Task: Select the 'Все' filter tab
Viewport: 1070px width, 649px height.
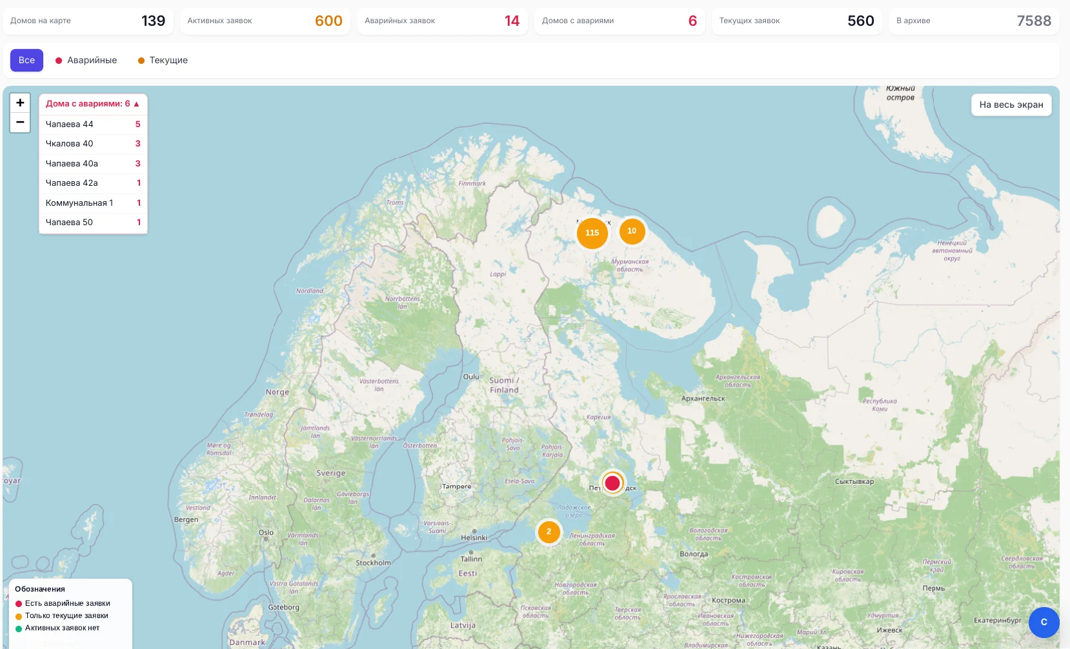Action: click(26, 60)
